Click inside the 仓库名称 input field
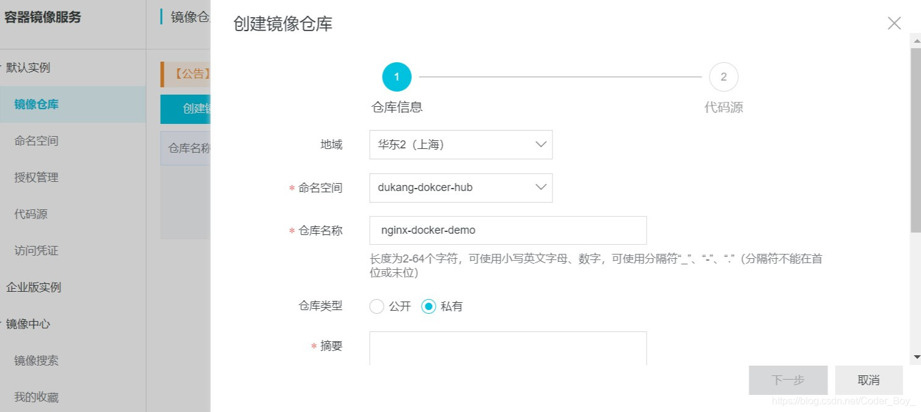 507,230
